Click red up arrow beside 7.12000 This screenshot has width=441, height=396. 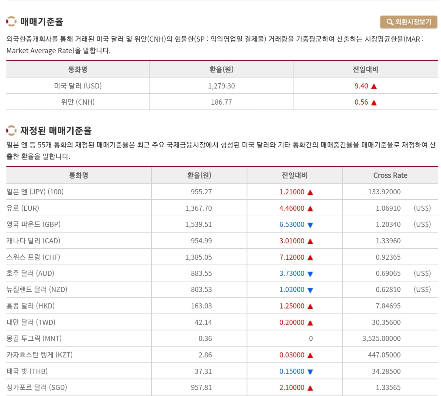point(310,258)
